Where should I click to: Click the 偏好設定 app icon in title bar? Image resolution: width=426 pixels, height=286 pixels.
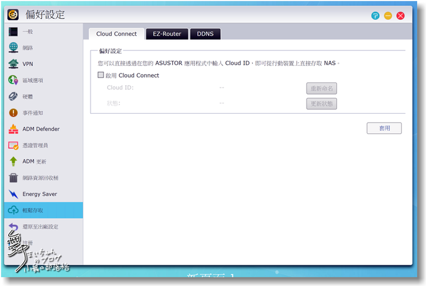[x=13, y=15]
